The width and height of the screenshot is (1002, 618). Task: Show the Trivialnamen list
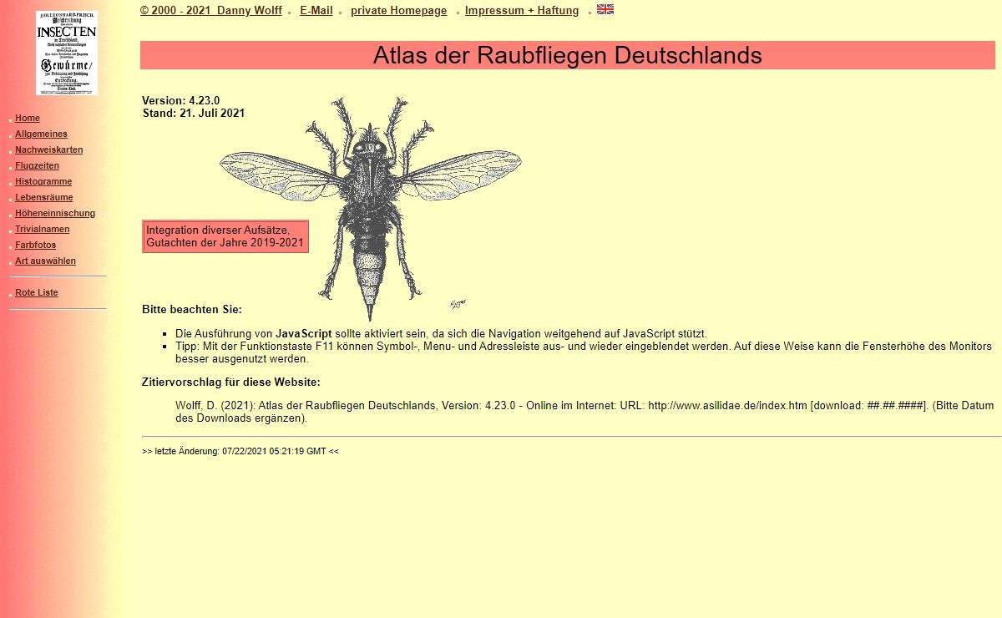(x=42, y=230)
